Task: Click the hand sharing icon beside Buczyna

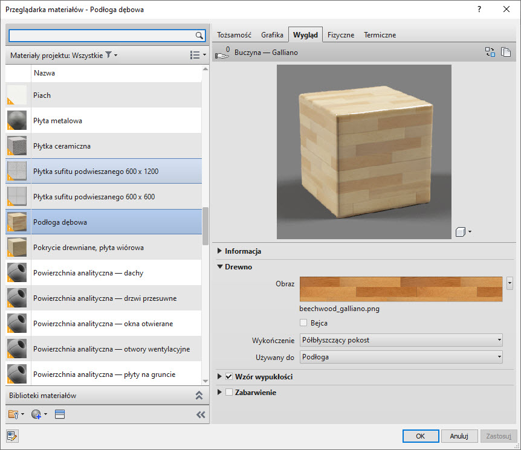Action: [x=223, y=53]
